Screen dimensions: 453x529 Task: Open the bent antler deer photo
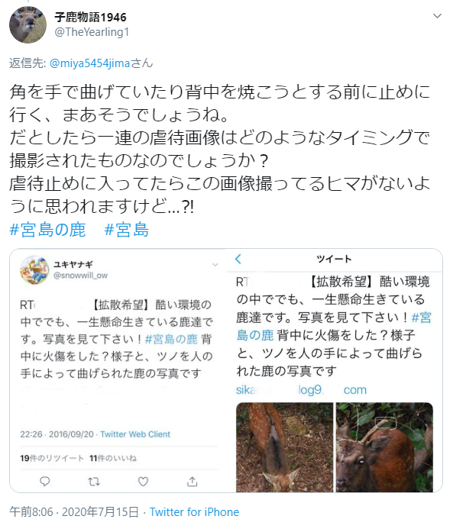coord(384,447)
